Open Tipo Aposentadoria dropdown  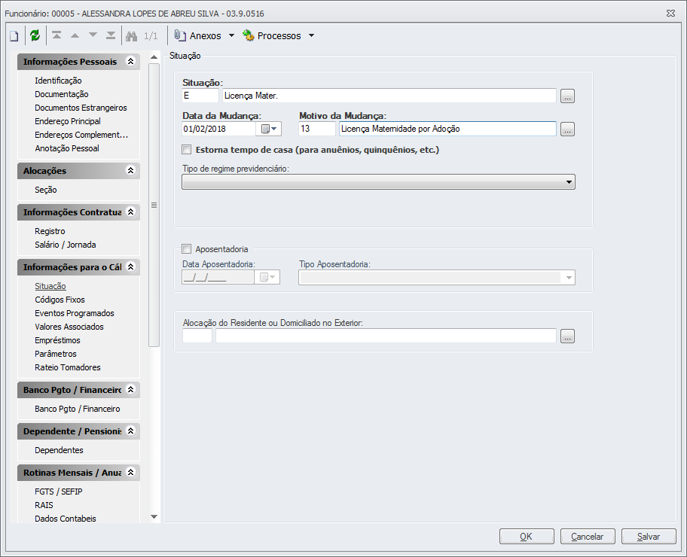coord(437,278)
